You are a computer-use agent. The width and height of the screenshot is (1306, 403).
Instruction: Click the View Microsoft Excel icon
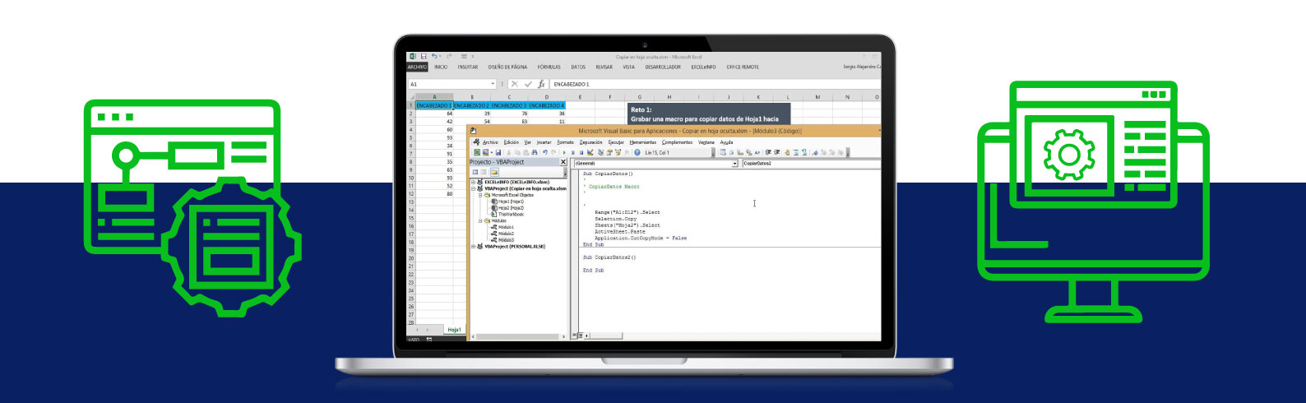click(476, 153)
